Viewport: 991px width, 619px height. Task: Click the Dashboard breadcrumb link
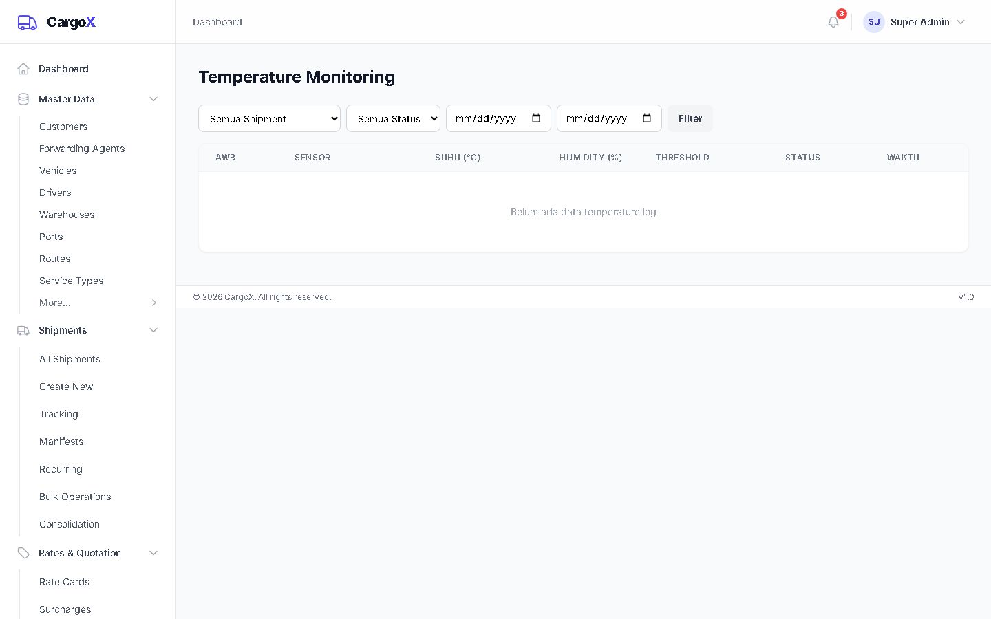tap(217, 22)
